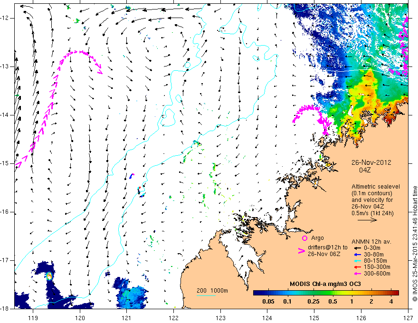Viewport: 418px width, 323px height.
Task: Click the '26-Nov 06Z' legend text
Action: [x=324, y=254]
